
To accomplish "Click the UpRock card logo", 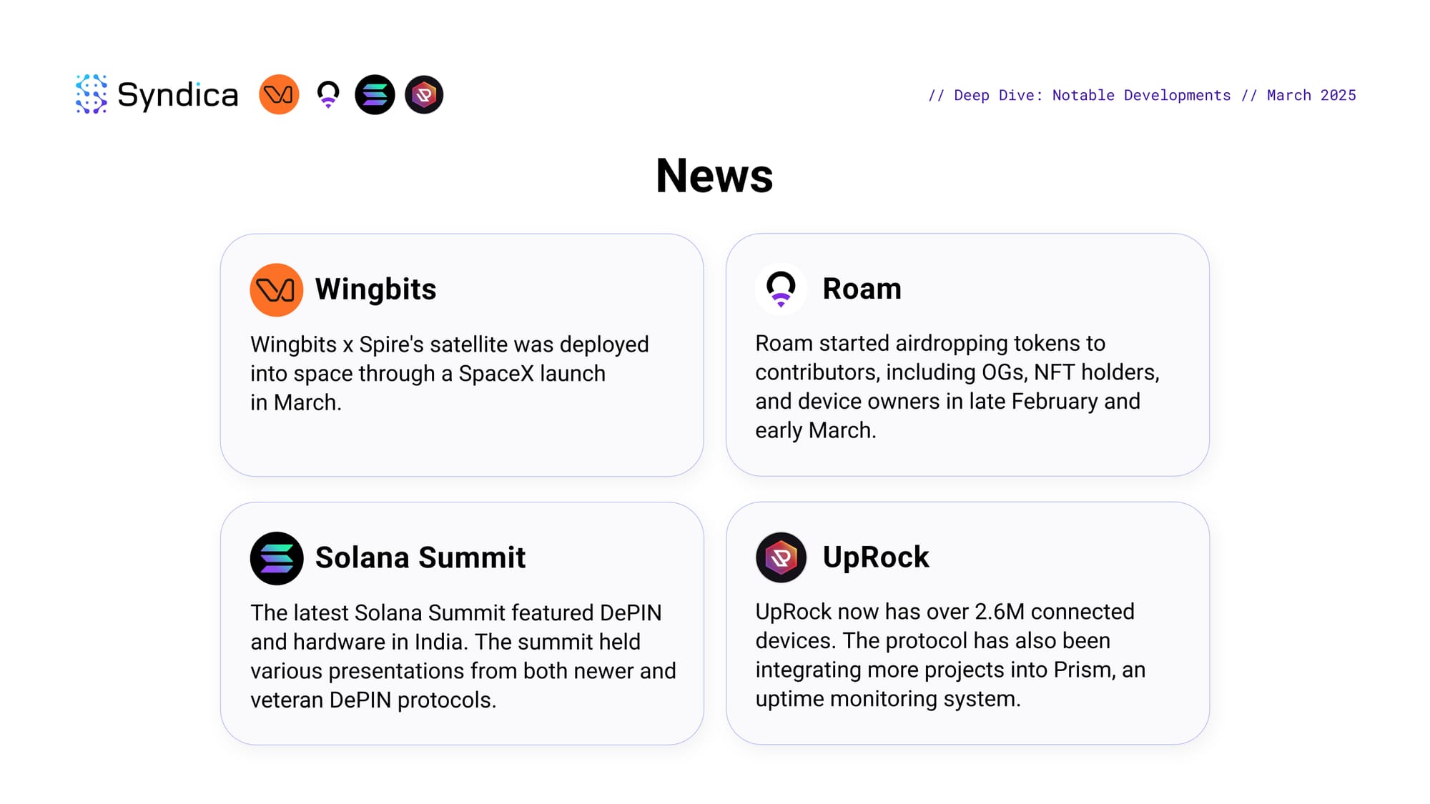I will point(781,557).
